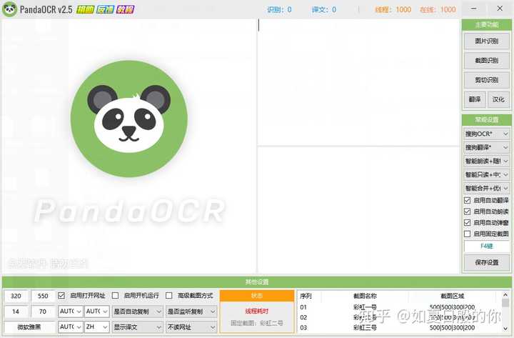514x338 pixels.
Task: Click the 图片识别 image recognition button
Action: pyautogui.click(x=487, y=41)
